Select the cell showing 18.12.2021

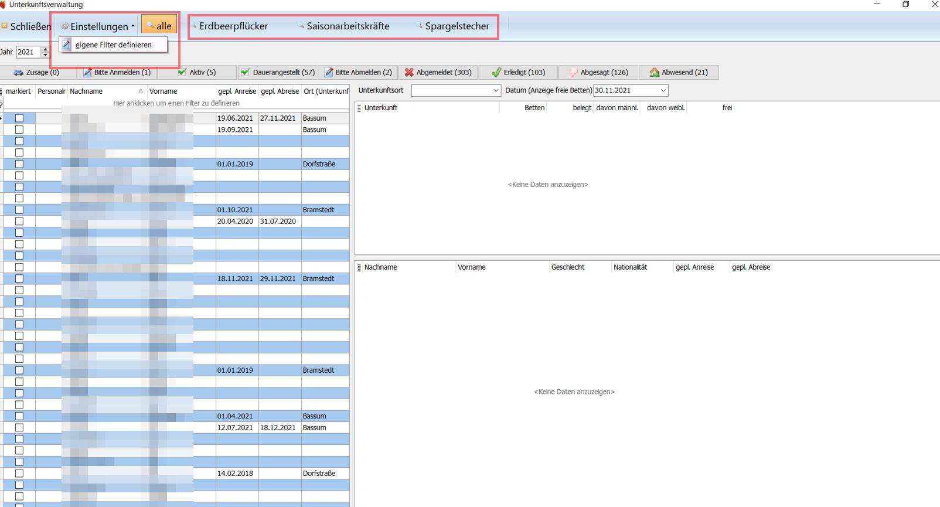[x=280, y=428]
